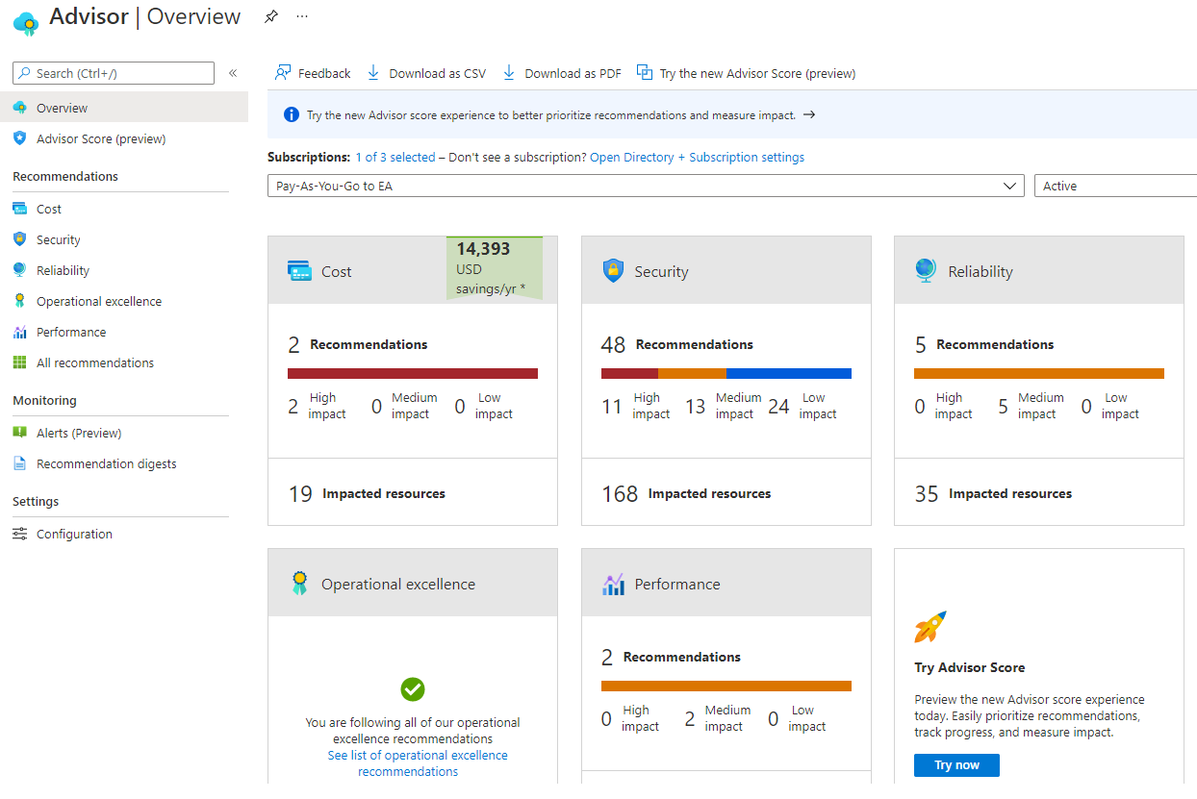
Task: Click Download as CSV
Action: coord(426,73)
